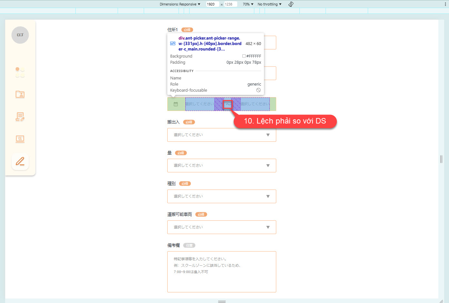Click the calendar icon in the date range picker
The image size is (449, 303).
point(176,104)
